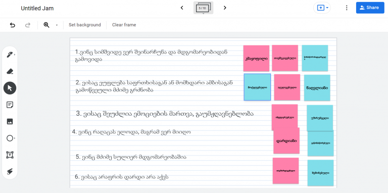Click the greyed Redo arrow
Screen dimensions: 388x193
click(28, 25)
